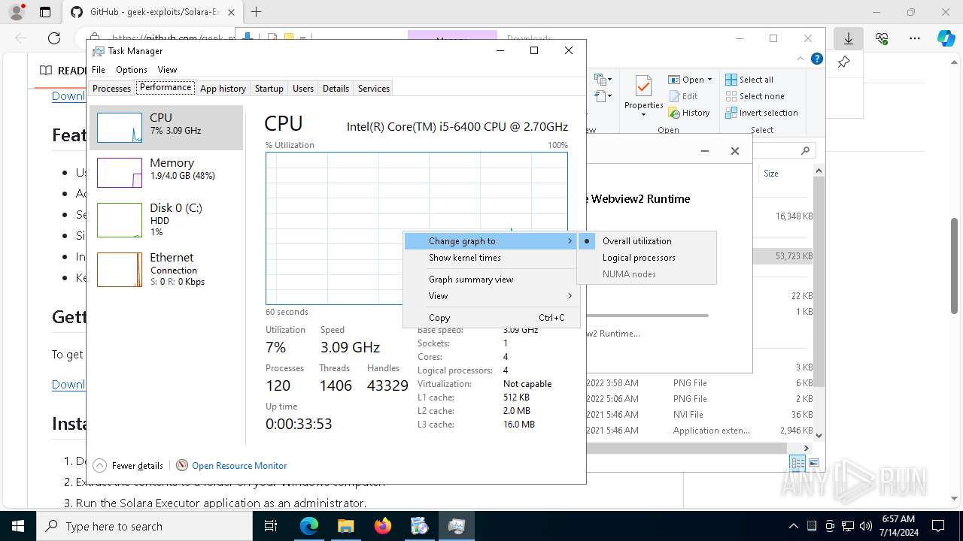Click Explorer vertical scrollbar down arrow
This screenshot has width=963, height=541.
819,435
